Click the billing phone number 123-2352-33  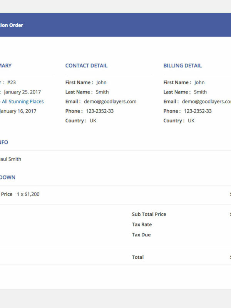pos(198,111)
